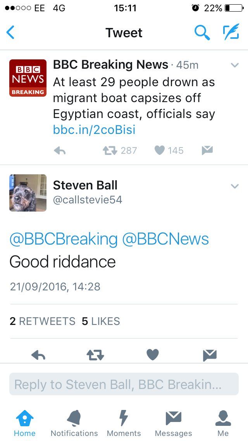Tap the back arrow in header
This screenshot has width=248, height=441.
pos(10,32)
